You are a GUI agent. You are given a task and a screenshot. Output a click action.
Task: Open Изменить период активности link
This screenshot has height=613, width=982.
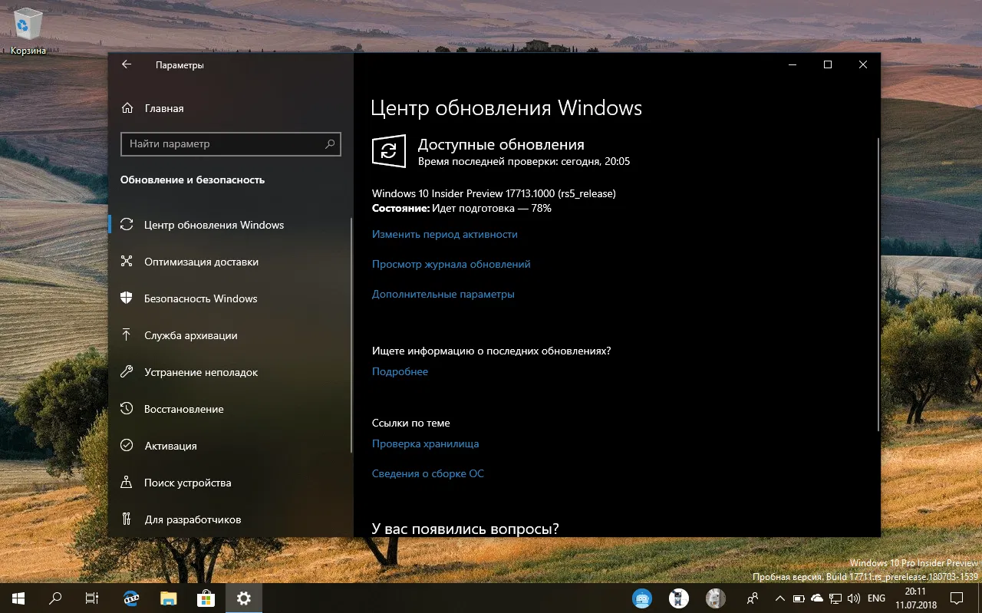pos(445,234)
